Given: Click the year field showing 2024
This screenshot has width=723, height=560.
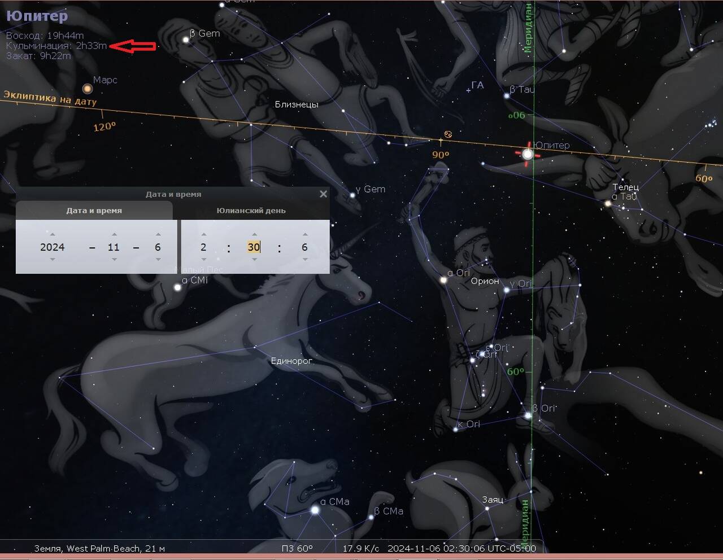Looking at the screenshot, I should point(53,247).
